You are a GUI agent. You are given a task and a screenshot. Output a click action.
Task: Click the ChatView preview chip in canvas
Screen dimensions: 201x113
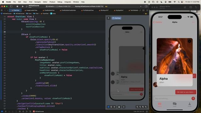[117, 18]
